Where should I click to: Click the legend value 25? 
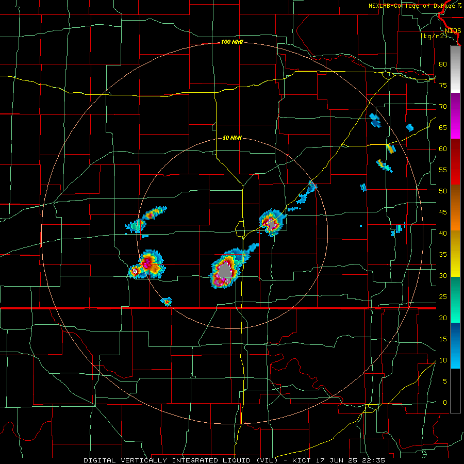(443, 297)
